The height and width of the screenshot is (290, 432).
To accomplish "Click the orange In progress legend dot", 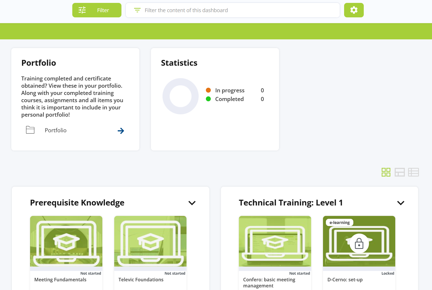I will pos(208,90).
